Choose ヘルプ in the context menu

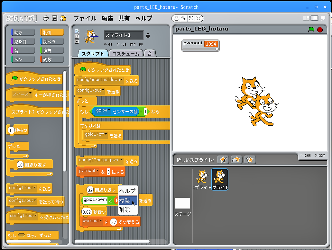(x=128, y=191)
